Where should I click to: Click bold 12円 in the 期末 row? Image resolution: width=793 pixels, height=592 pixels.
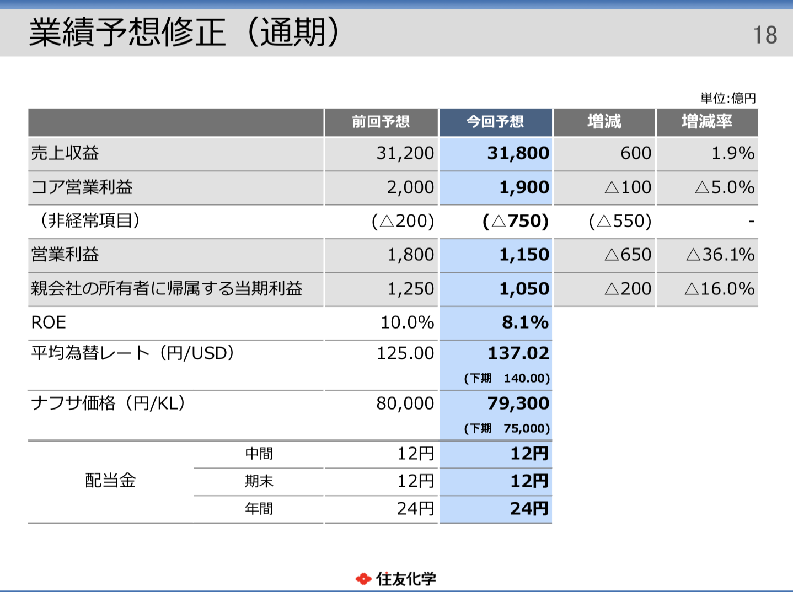click(529, 481)
